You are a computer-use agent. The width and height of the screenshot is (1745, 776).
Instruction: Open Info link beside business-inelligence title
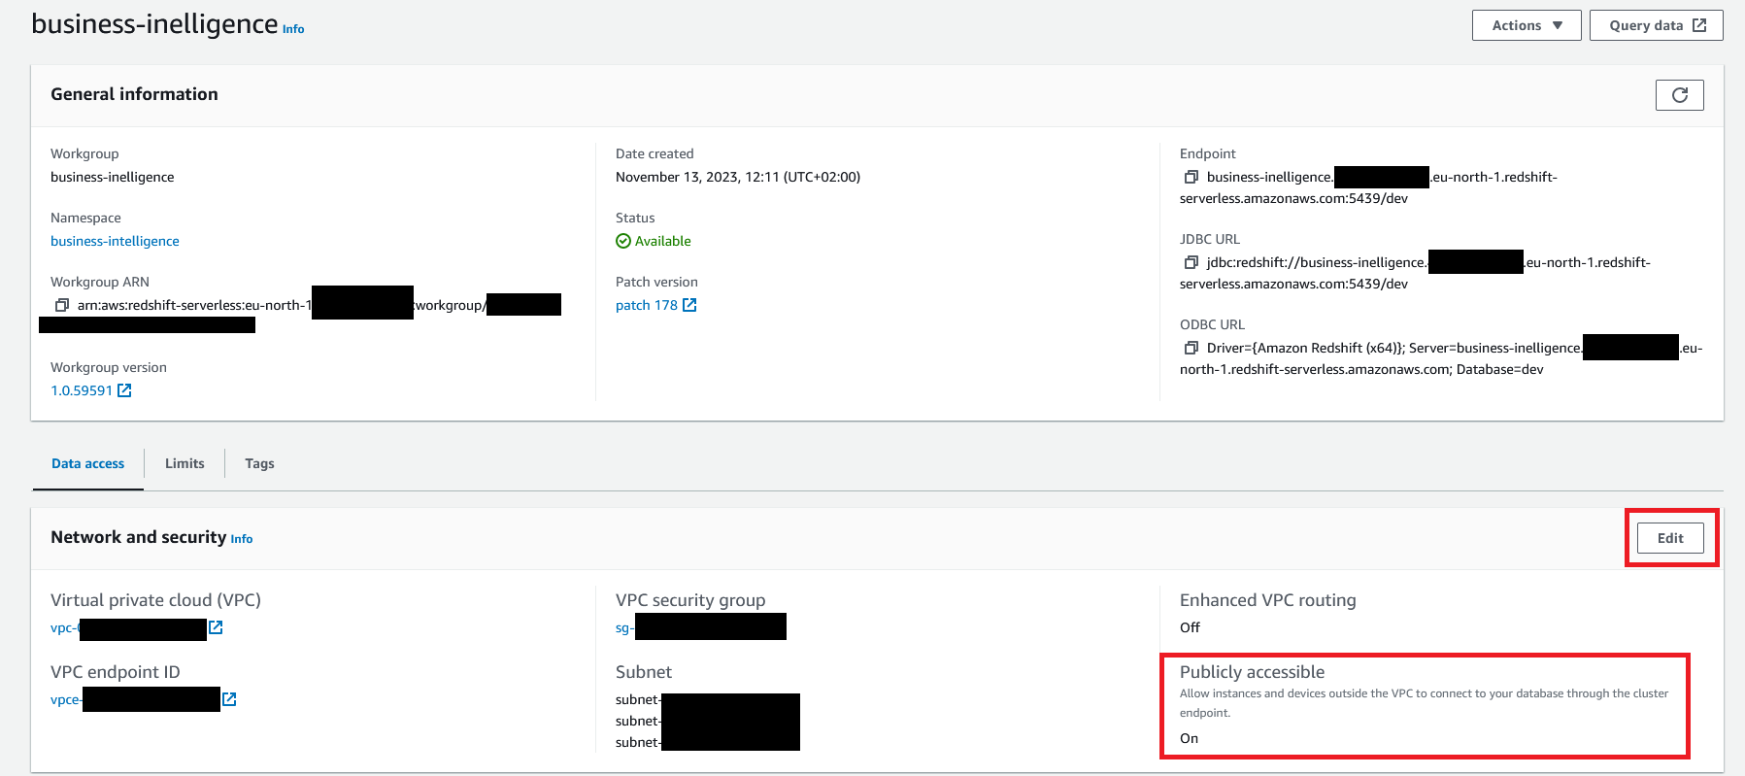click(293, 29)
